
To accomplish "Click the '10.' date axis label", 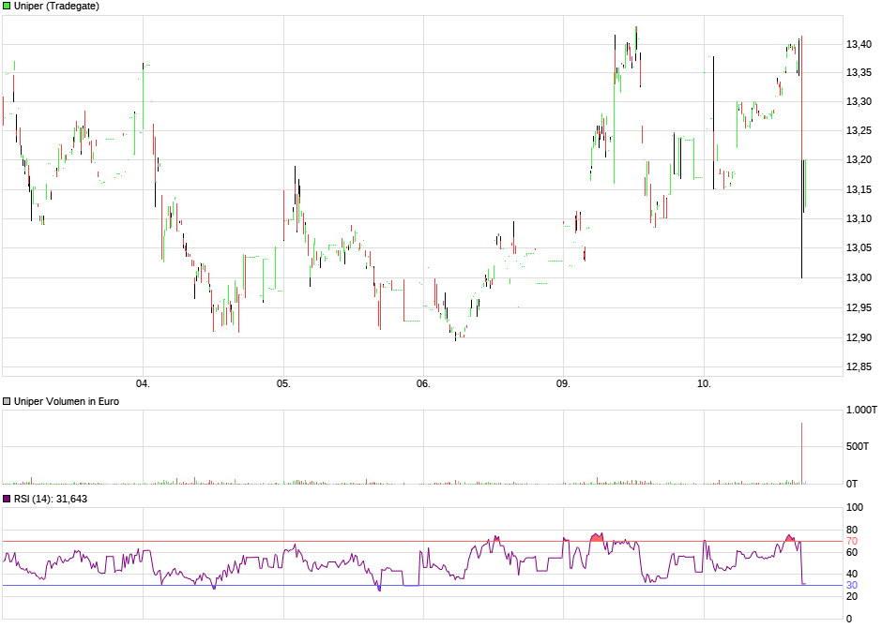I will coord(704,383).
